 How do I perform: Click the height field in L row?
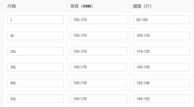98,20
